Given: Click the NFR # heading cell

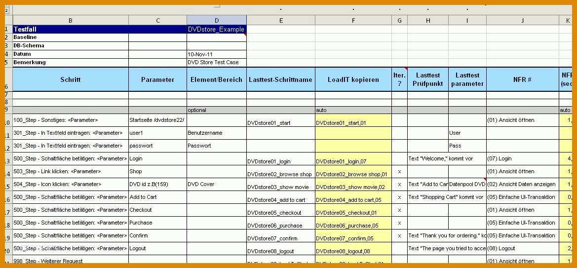Looking at the screenshot, I should click(523, 79).
